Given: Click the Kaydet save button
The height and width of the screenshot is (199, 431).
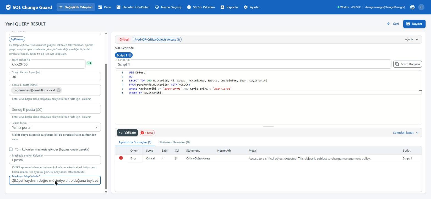Looking at the screenshot, I should tap(414, 24).
